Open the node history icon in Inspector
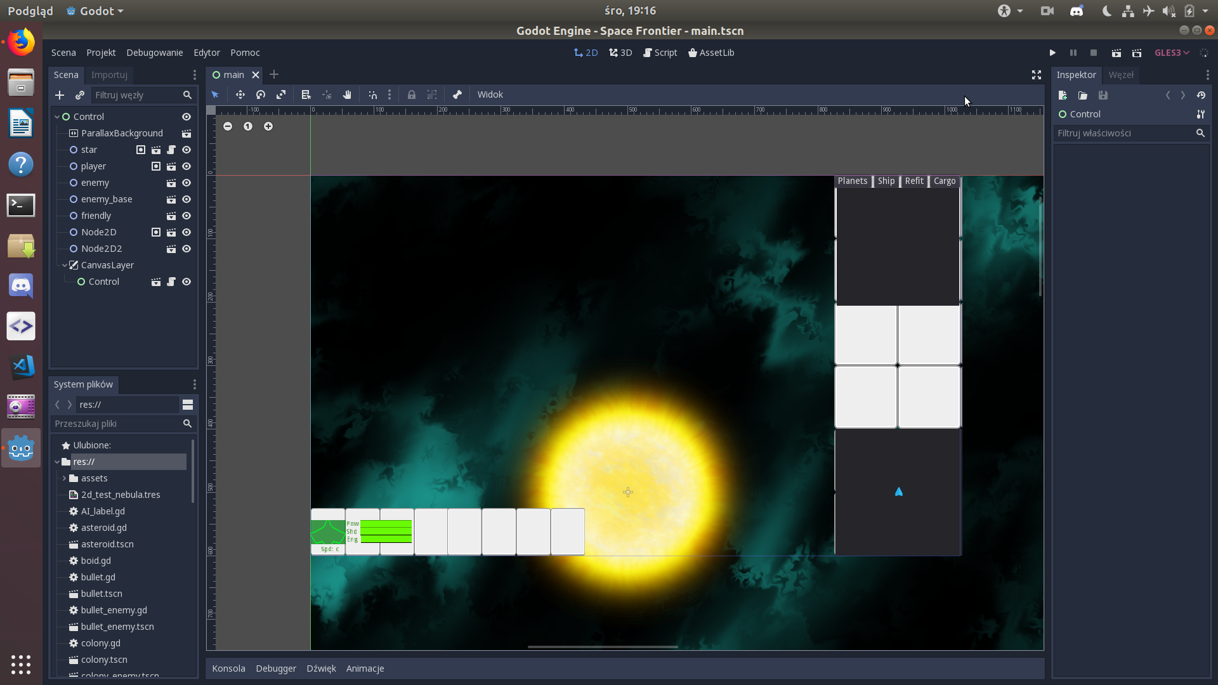This screenshot has height=685, width=1218. (1202, 96)
